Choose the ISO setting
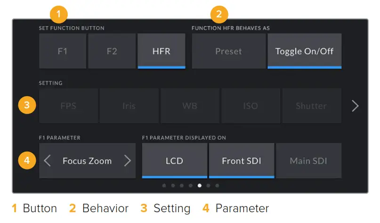Image resolution: width=380 pixels, height=223 pixels. [x=251, y=106]
